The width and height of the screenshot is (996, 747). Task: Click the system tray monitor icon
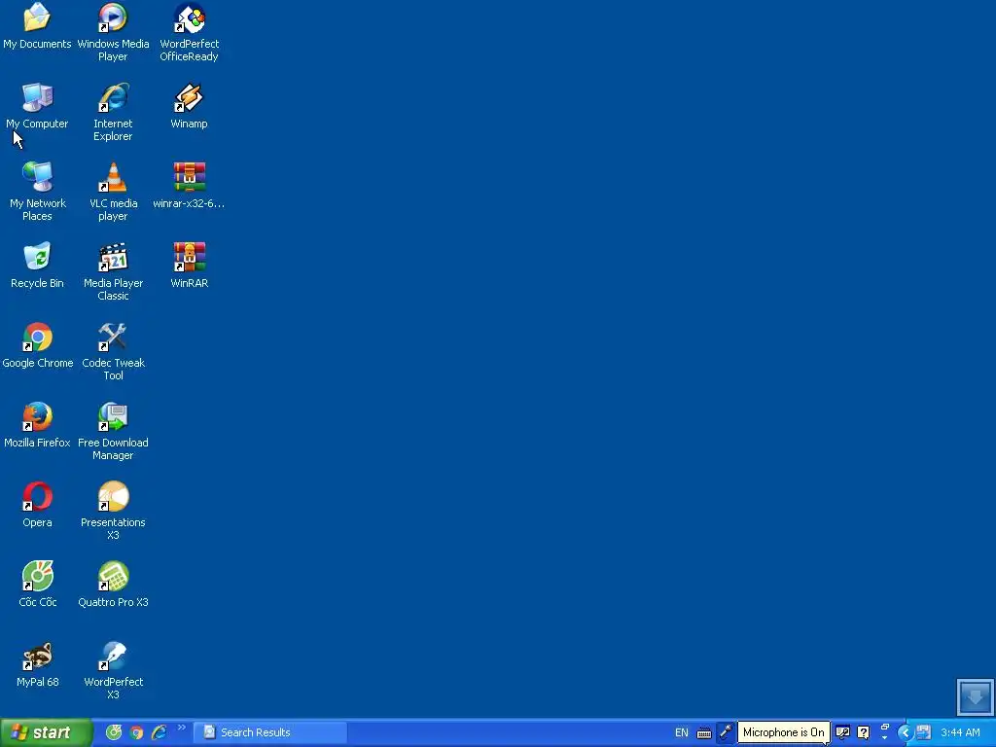click(924, 732)
